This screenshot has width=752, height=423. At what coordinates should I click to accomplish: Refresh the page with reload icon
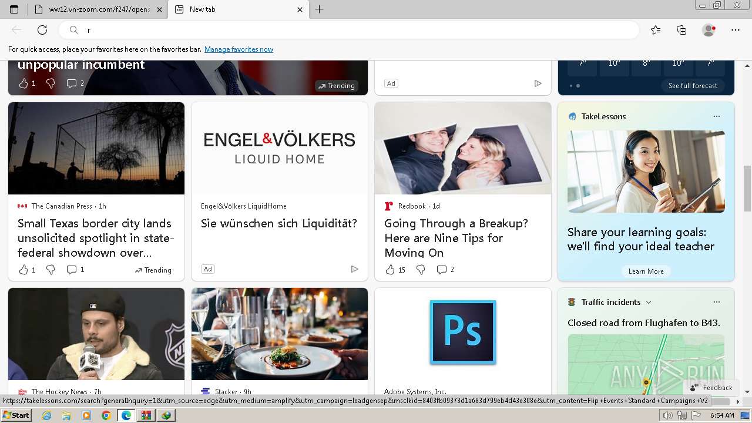[x=42, y=30]
